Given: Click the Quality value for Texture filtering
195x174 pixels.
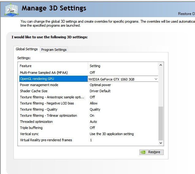Looking at the screenshot, I should click(x=95, y=109).
